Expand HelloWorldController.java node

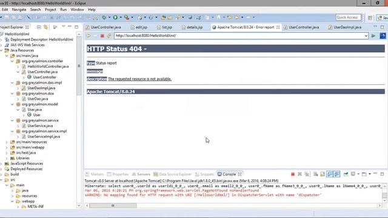coord(18,67)
